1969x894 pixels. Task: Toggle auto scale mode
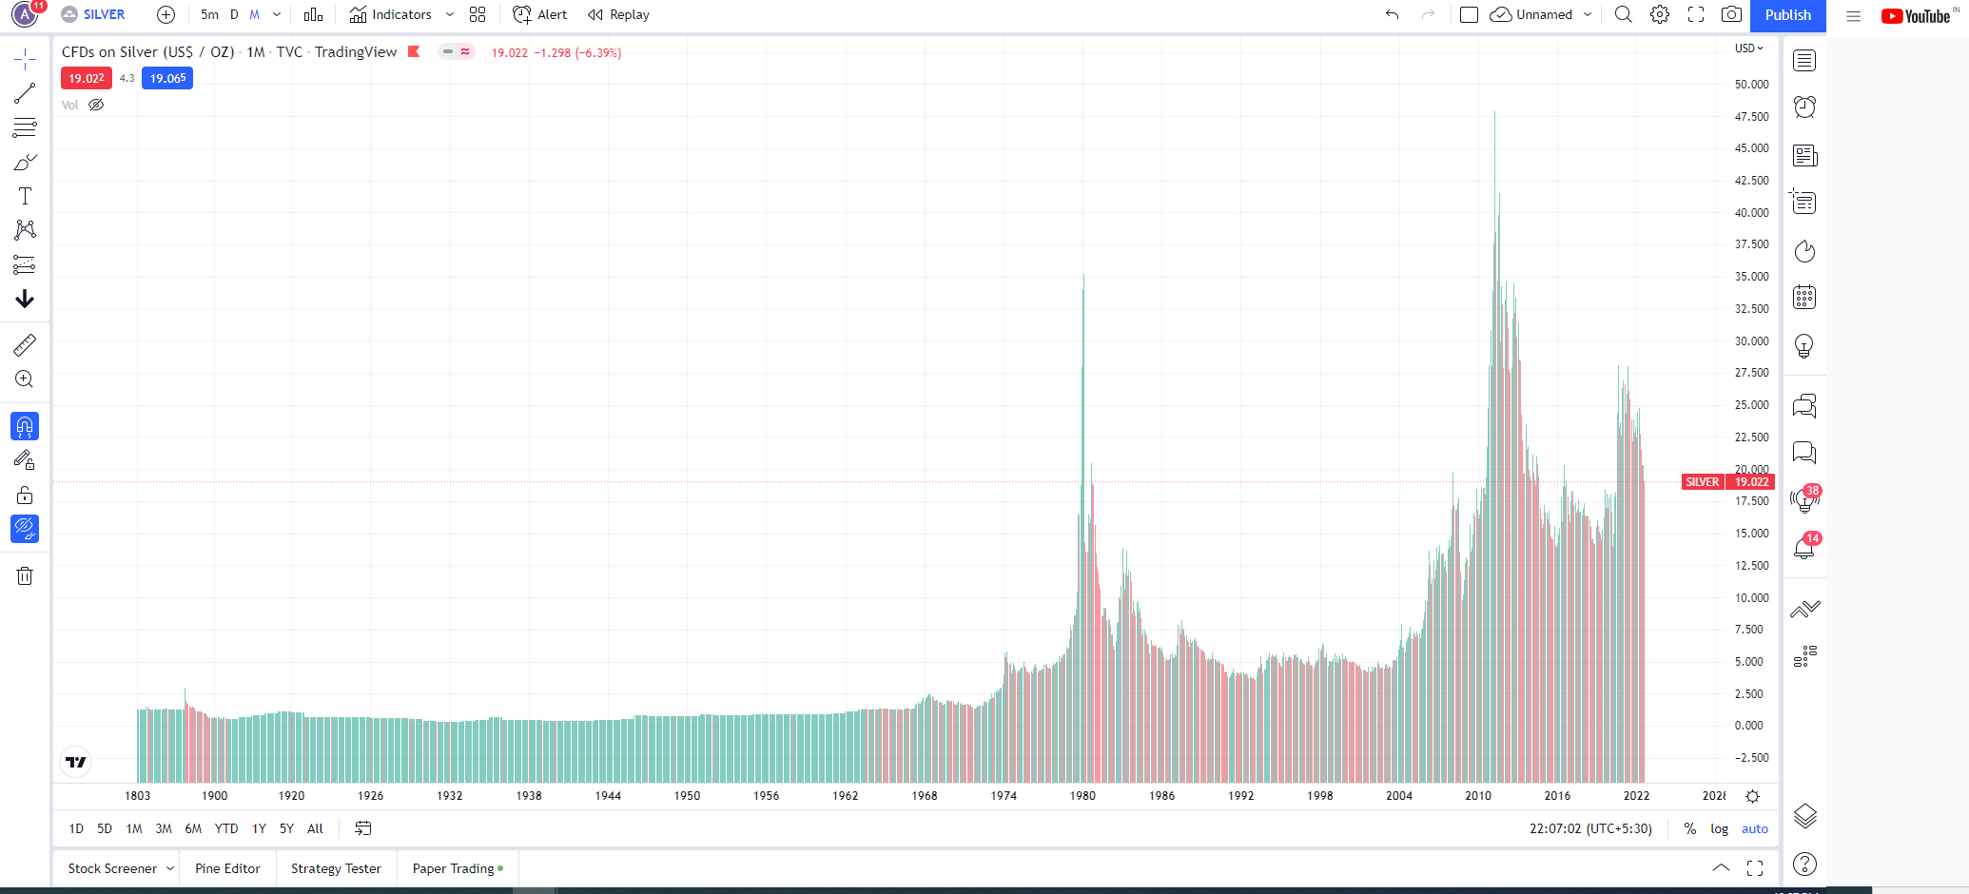[1755, 828]
